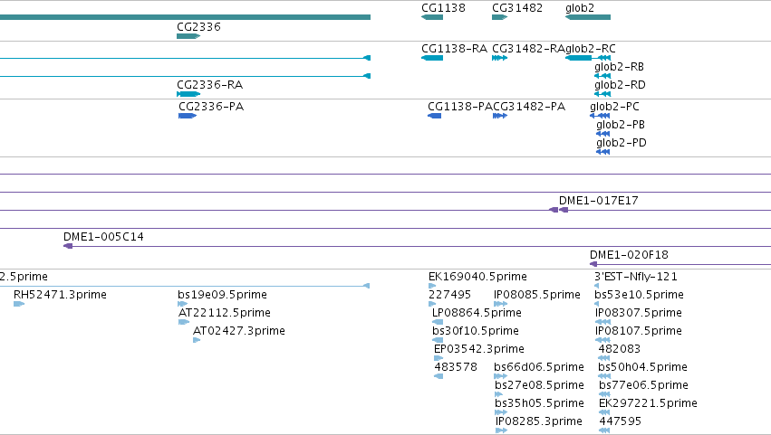Click the CG31482 gene arrow glyph
Screen dimensions: 771x435
(499, 17)
